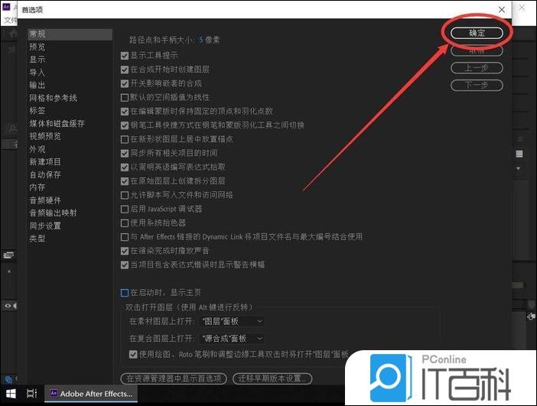Image resolution: width=537 pixels, height=406 pixels.
Task: Enable 在新形状图层上居中放置锚点 checkbox
Action: tap(125, 140)
